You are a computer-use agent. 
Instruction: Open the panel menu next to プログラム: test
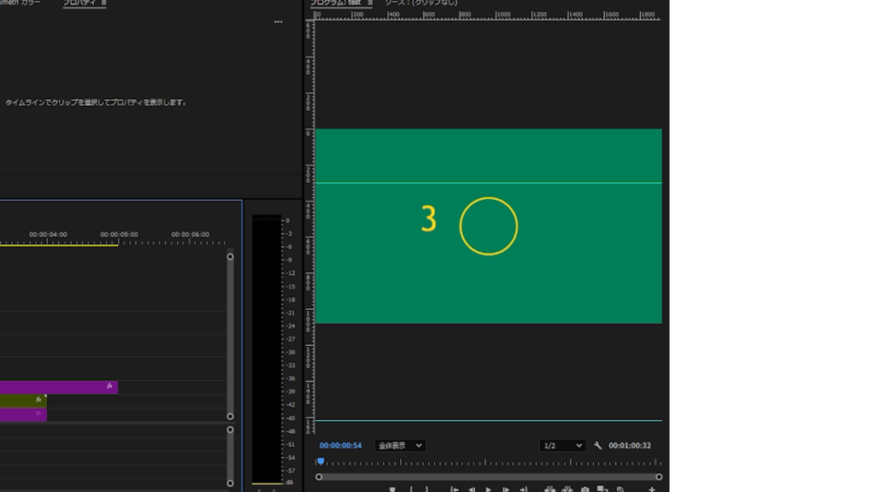pos(369,3)
